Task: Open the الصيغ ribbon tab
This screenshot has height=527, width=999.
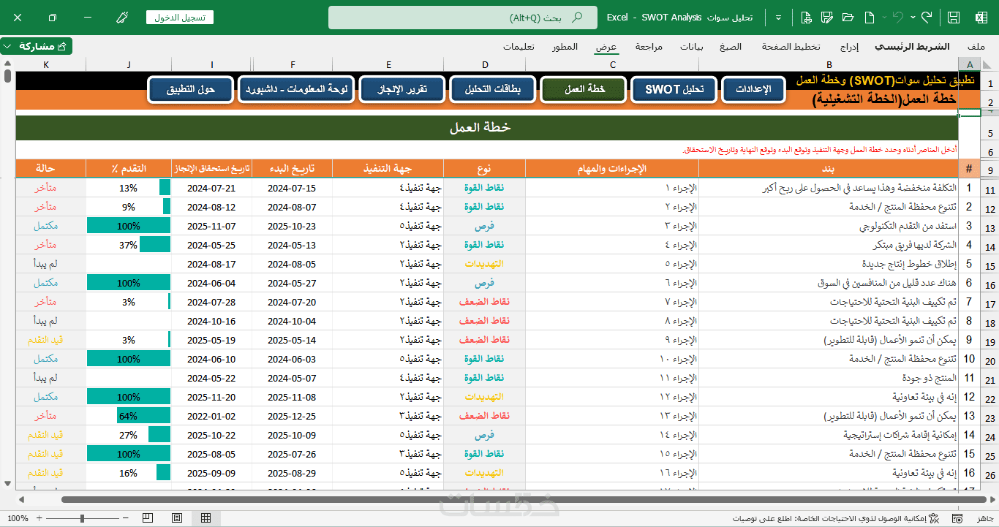Action: click(731, 46)
